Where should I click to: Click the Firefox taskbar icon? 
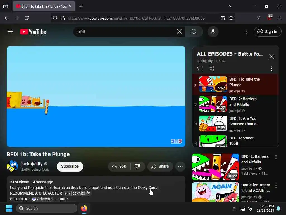click(x=84, y=208)
